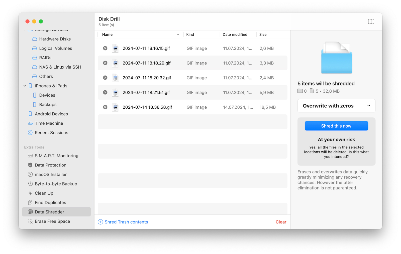Click the Android Devices icon
The width and height of the screenshot is (401, 254).
30,114
